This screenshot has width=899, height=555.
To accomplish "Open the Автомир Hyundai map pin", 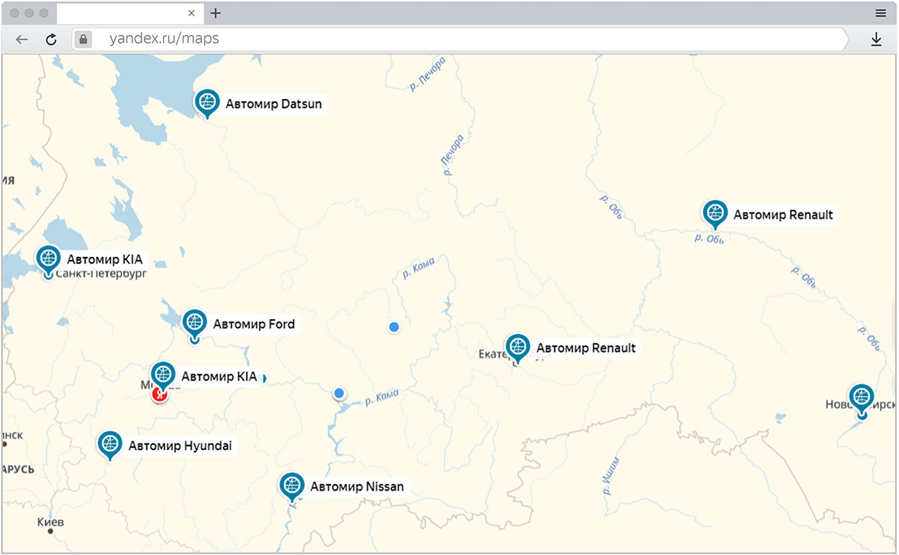I will 110,445.
